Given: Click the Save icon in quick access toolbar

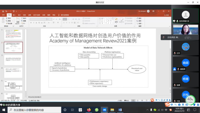Looking at the screenshot, I should coord(3,11).
